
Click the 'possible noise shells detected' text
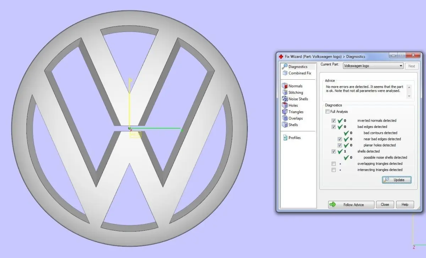point(385,157)
